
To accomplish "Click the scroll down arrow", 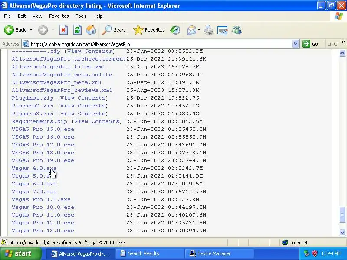I will (x=342, y=232).
